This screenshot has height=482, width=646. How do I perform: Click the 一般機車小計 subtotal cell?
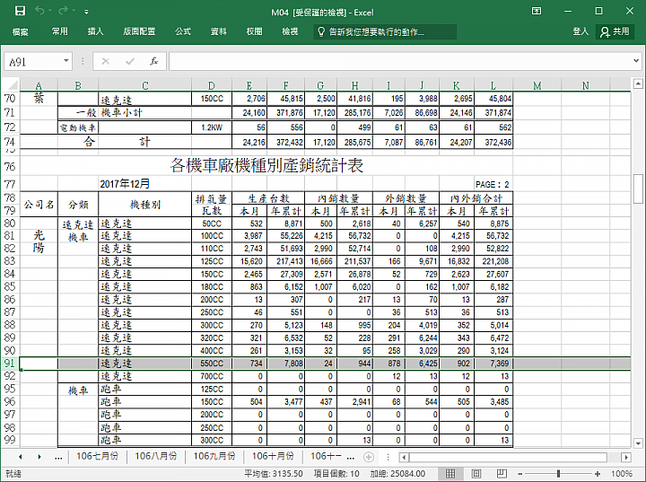pyautogui.click(x=109, y=112)
